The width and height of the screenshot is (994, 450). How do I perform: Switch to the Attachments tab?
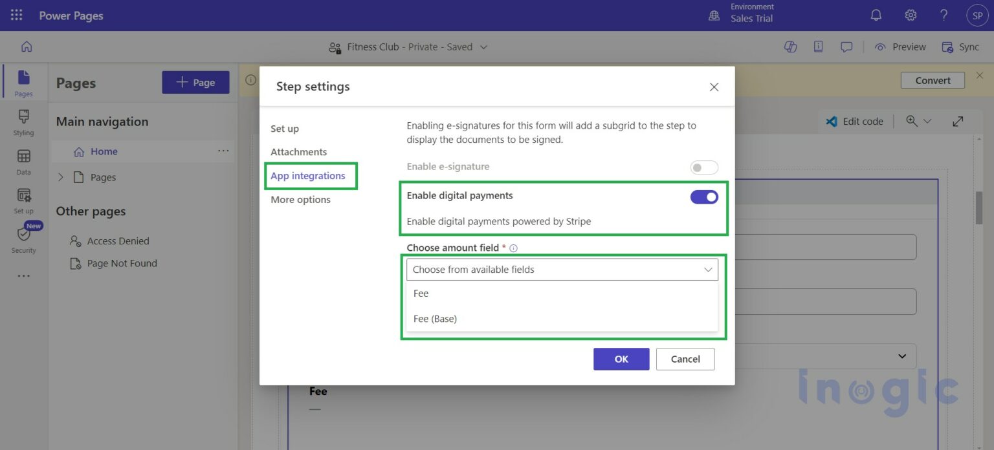coord(298,151)
